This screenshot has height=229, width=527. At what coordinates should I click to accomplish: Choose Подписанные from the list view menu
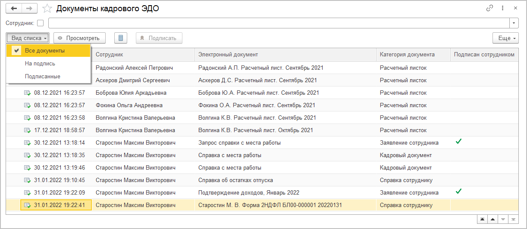43,76
